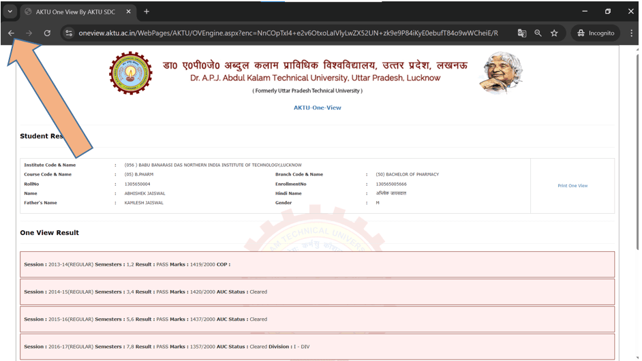Viewport: 642px width, 361px height.
Task: Click the name ABHISHEK JAISWAL
Action: (x=144, y=193)
